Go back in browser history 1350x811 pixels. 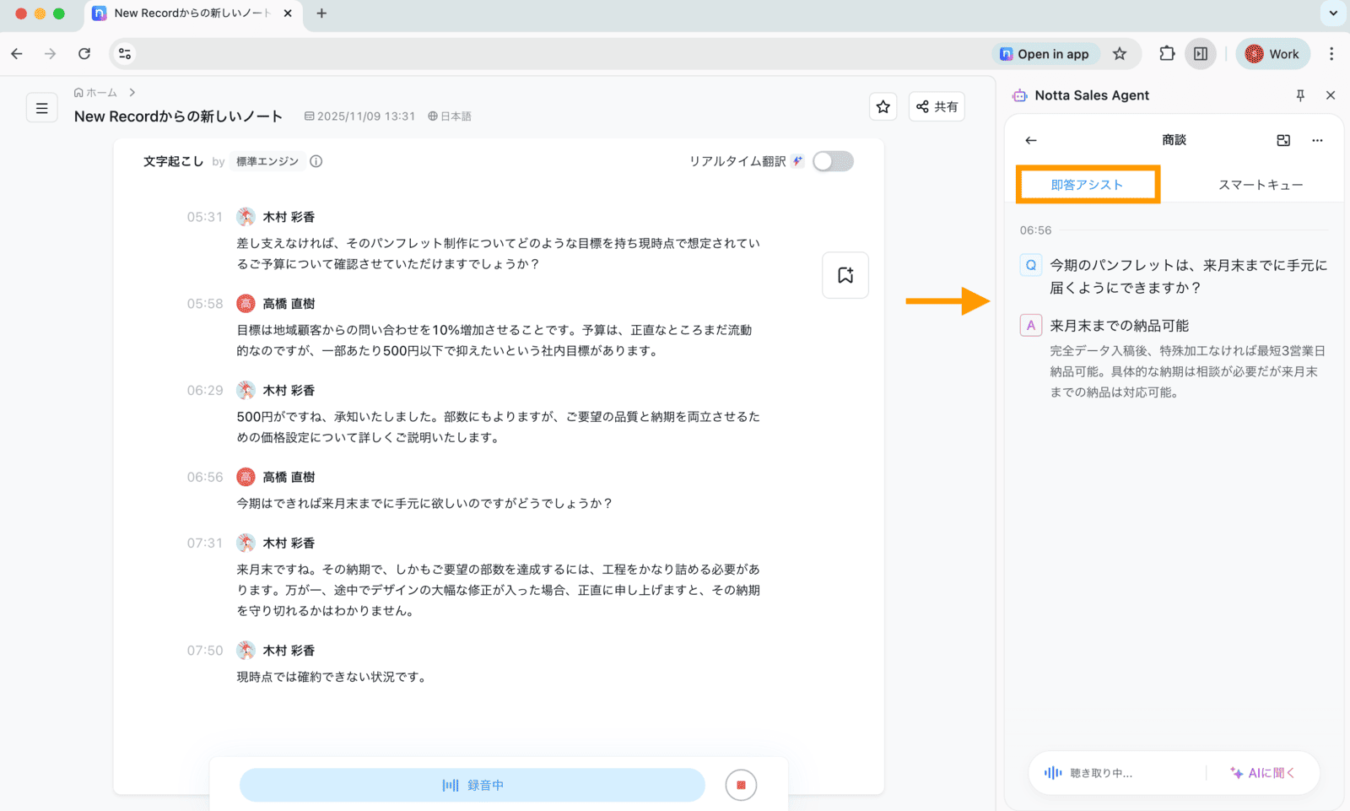pyautogui.click(x=17, y=54)
